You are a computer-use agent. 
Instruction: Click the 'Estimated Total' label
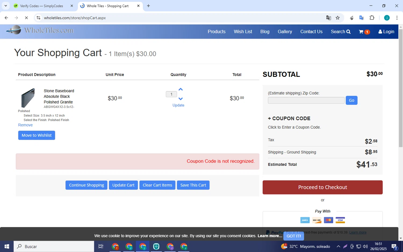pyautogui.click(x=282, y=164)
